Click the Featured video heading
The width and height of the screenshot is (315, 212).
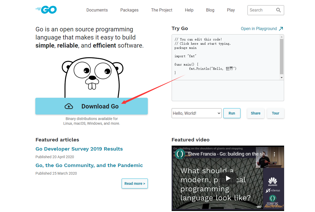[190, 140]
